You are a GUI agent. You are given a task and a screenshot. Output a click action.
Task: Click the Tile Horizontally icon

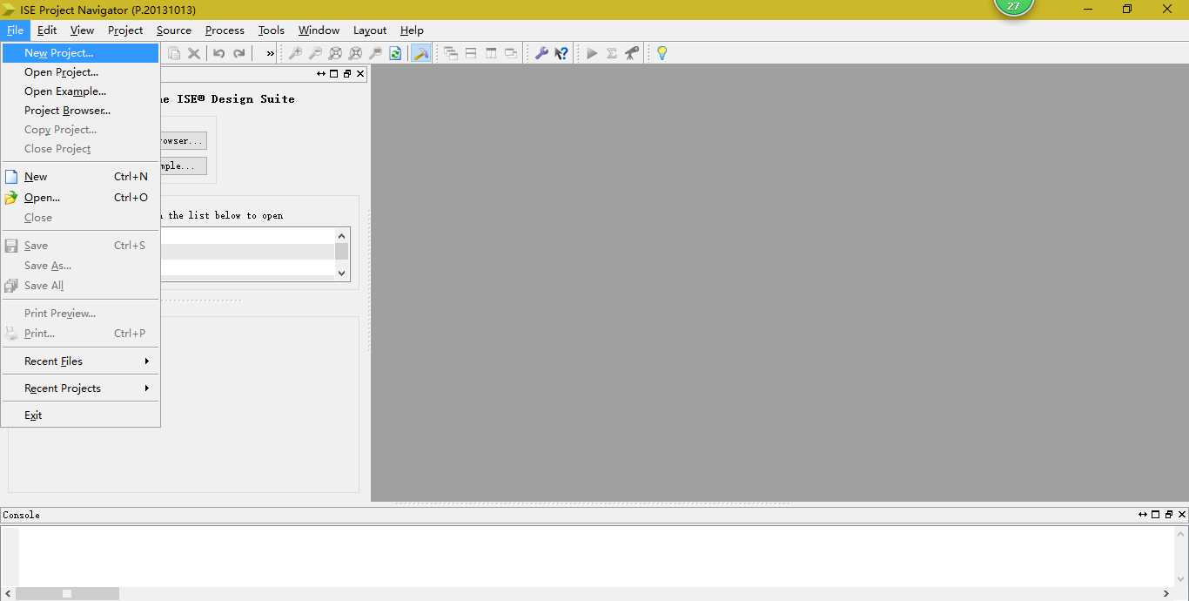click(x=471, y=53)
